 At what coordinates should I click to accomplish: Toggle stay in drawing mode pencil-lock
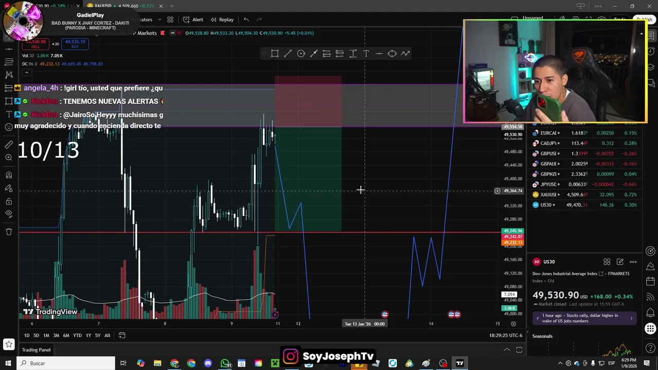point(9,189)
